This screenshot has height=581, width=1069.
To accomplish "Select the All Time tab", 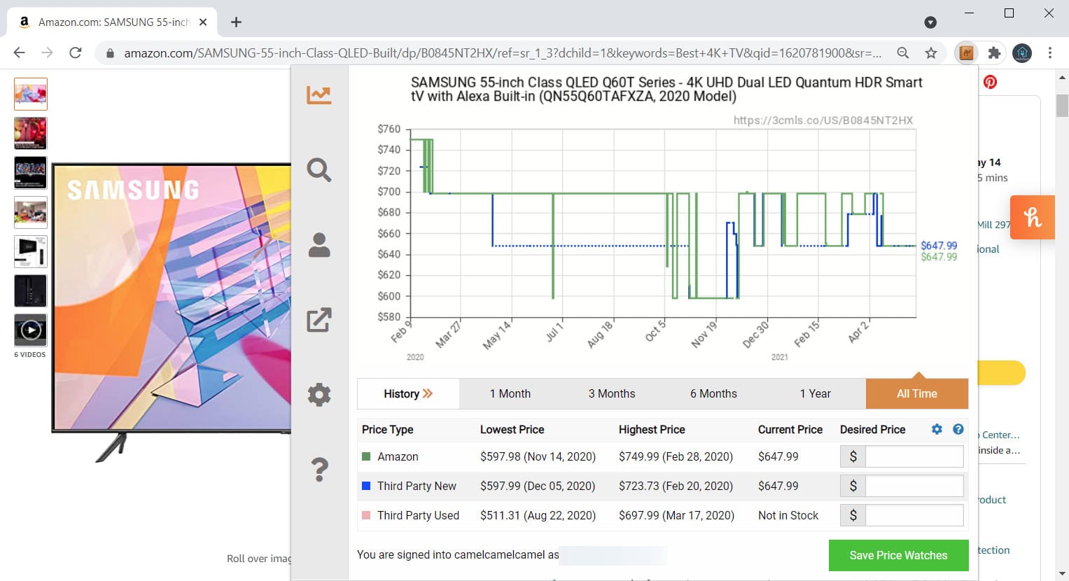I will pyautogui.click(x=916, y=393).
